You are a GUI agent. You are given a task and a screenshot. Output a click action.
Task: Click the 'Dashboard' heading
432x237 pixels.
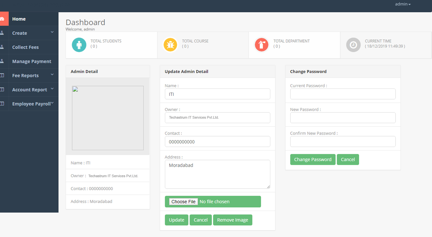tap(85, 22)
